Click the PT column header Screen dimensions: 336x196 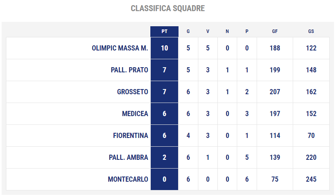[164, 31]
